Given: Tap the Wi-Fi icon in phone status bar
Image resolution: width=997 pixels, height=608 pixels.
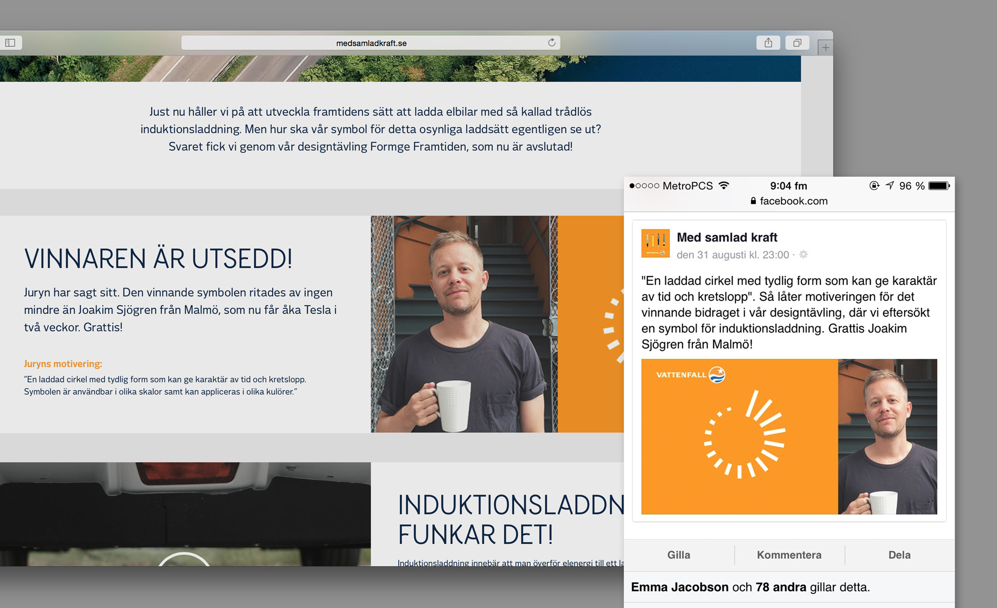Looking at the screenshot, I should pos(724,185).
